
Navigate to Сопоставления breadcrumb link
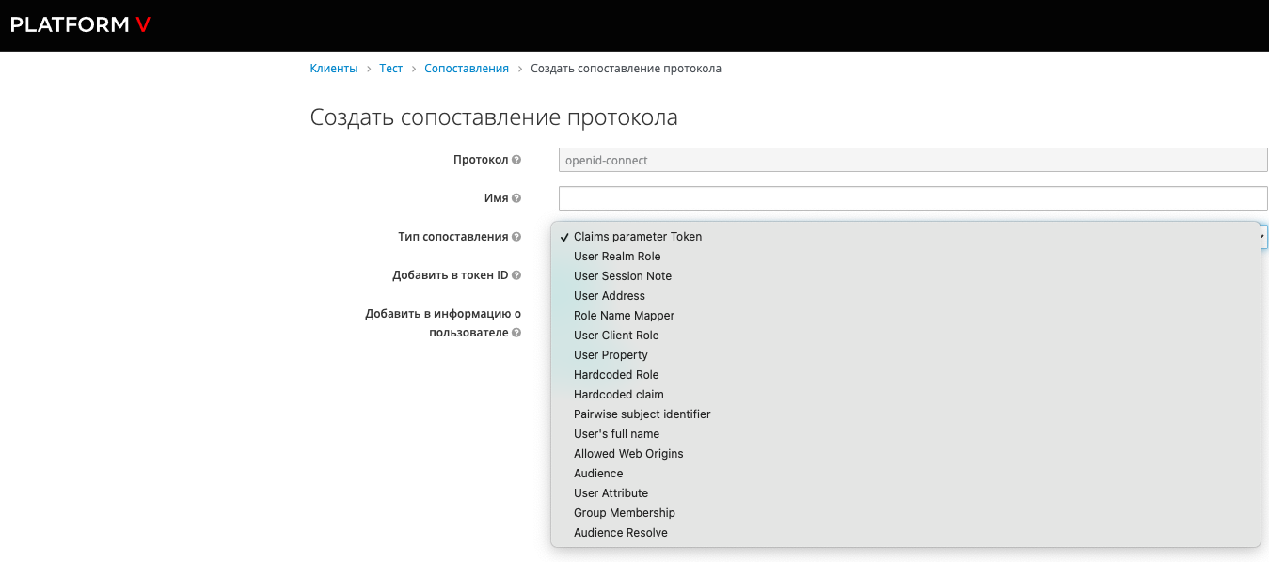coord(466,69)
